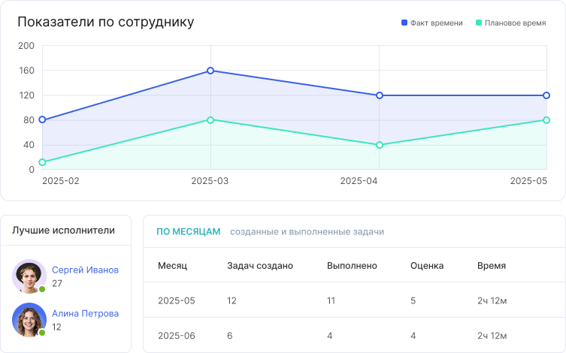Open Алина Петрова profile link
The height and width of the screenshot is (353, 566).
85,314
